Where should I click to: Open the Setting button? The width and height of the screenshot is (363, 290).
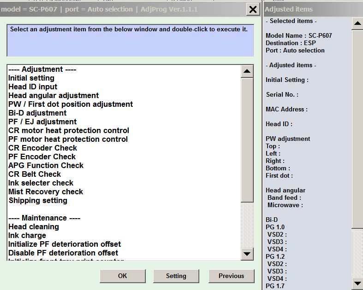176,276
